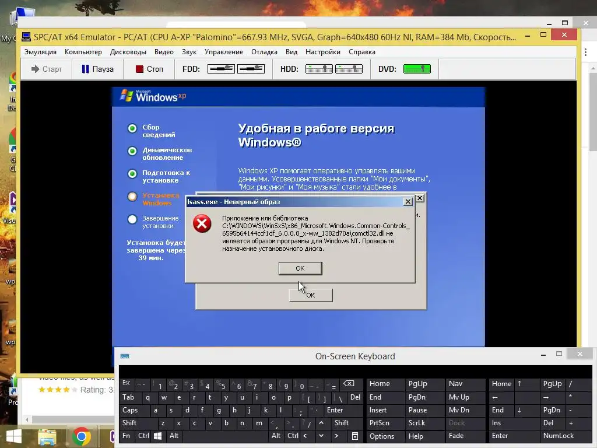Open the Звук menu
The height and width of the screenshot is (448, 597).
(x=189, y=52)
